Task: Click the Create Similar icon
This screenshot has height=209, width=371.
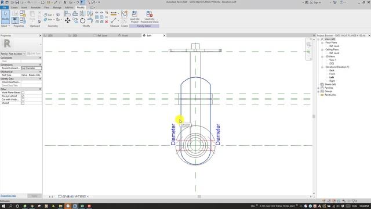Action: coord(124,13)
